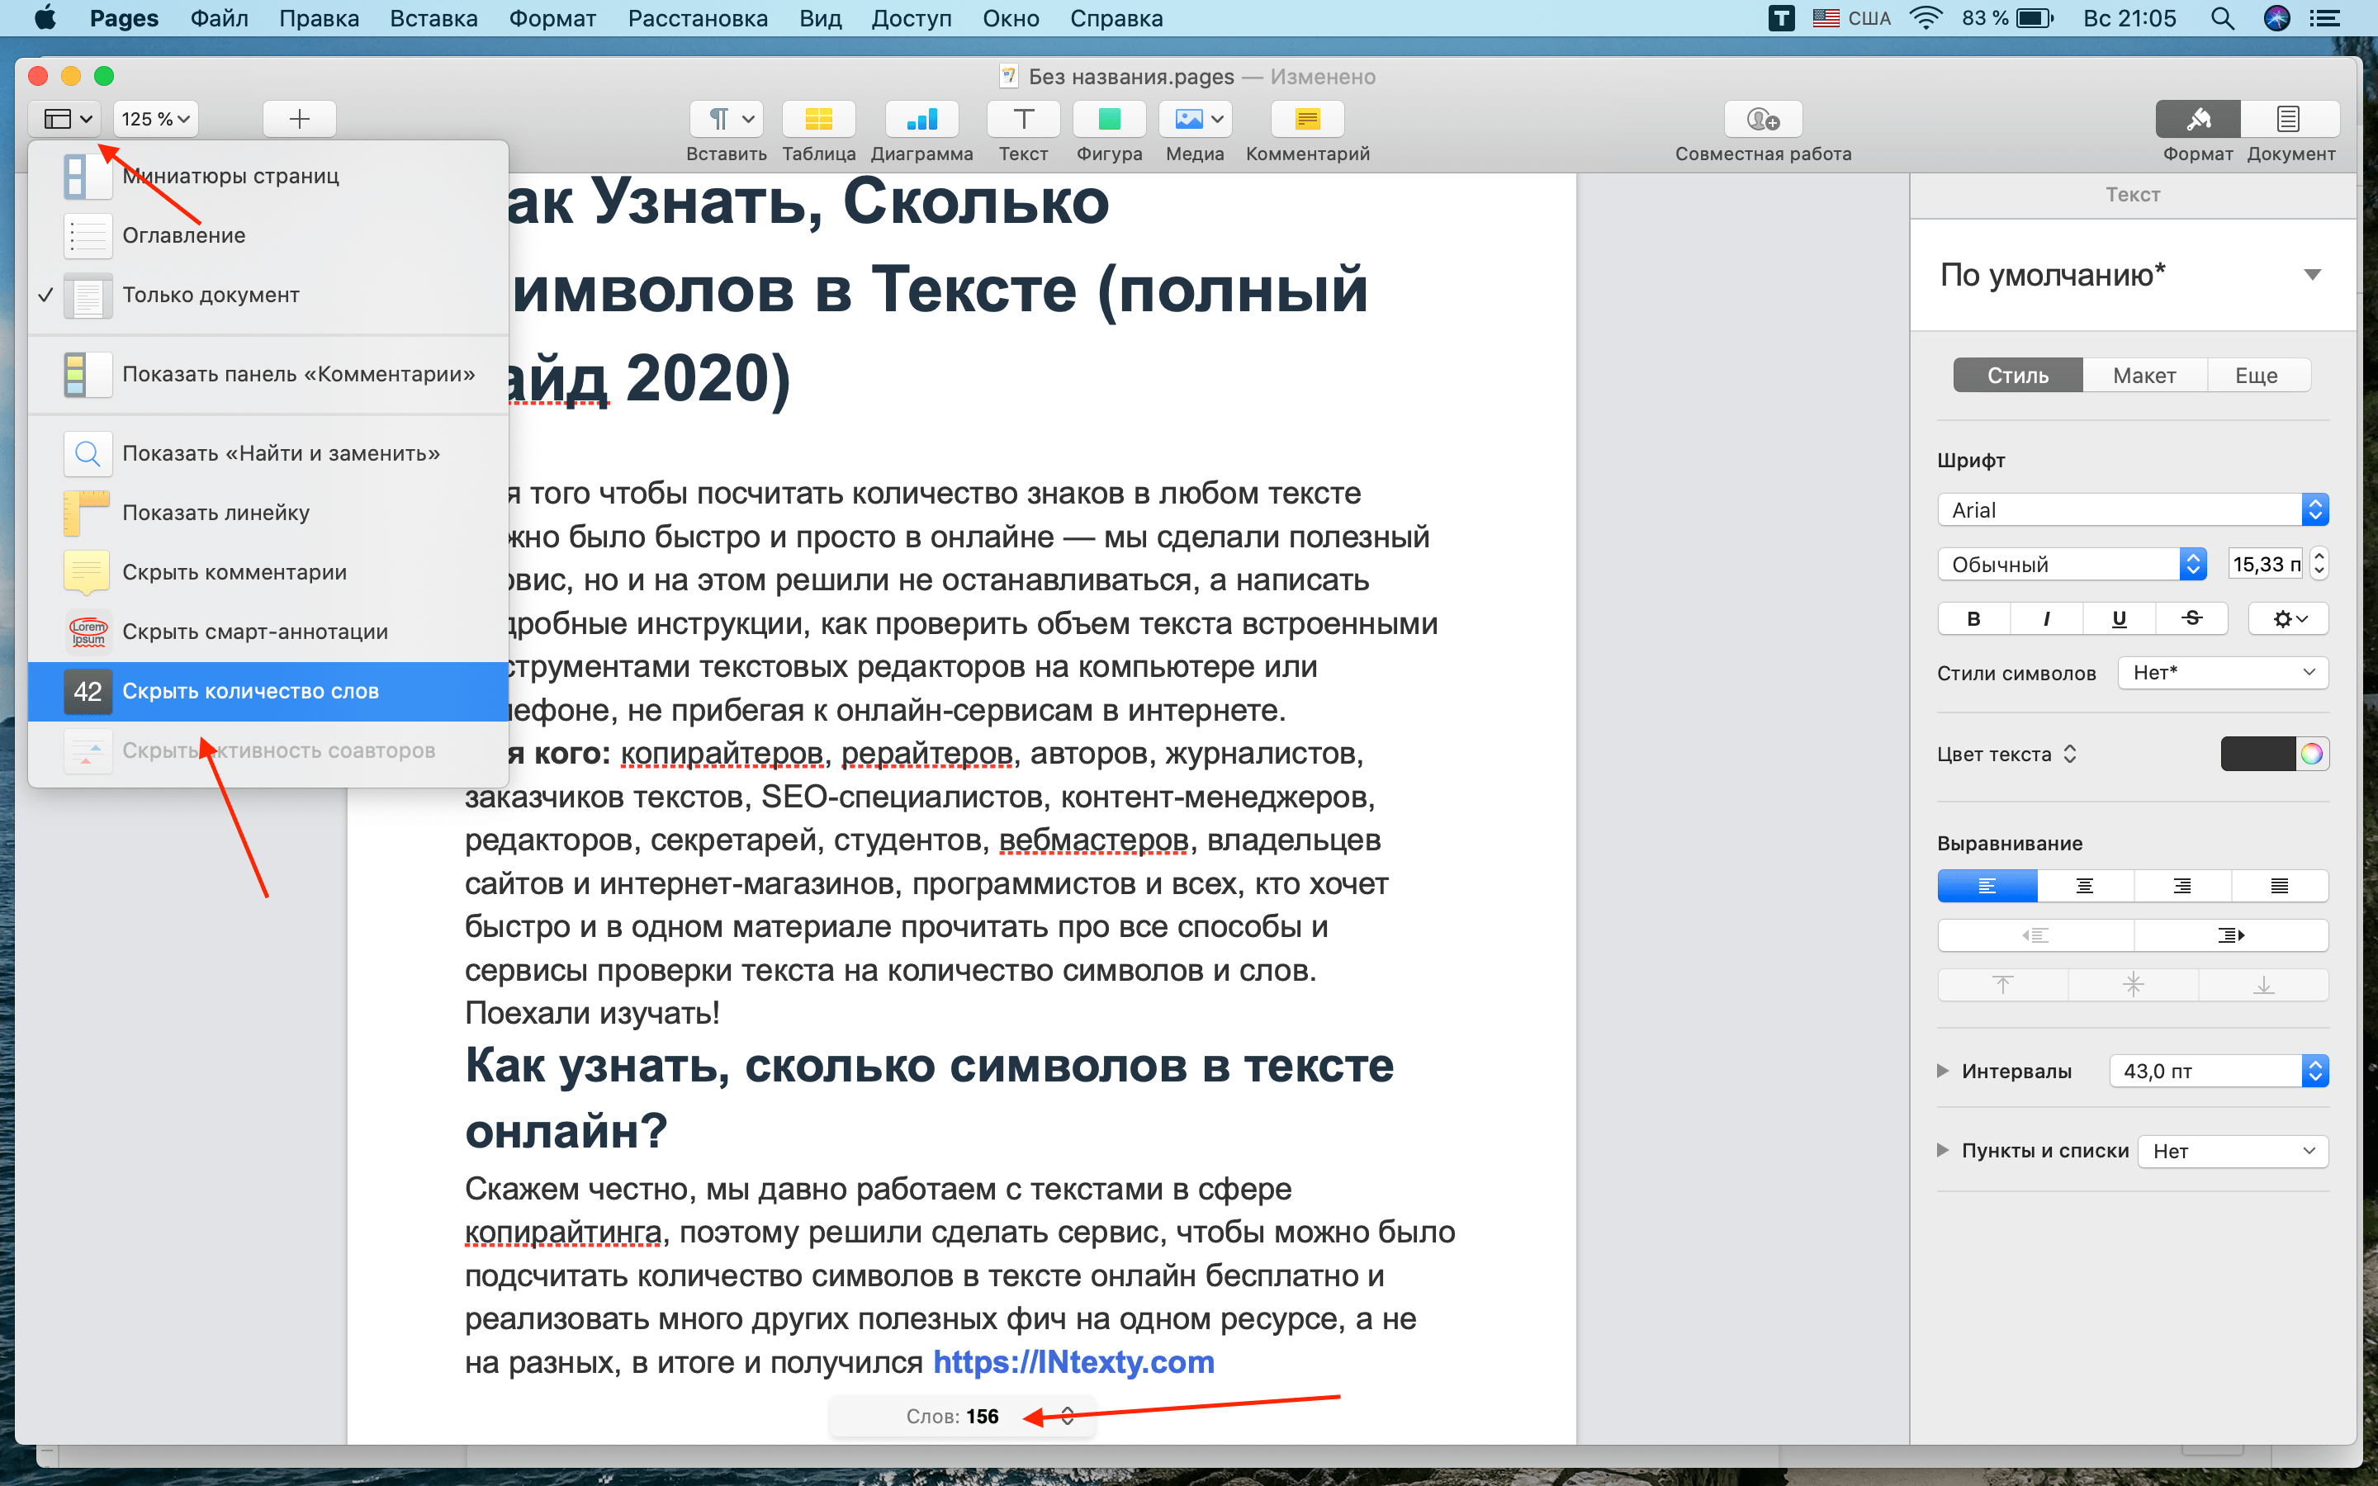Insert a chart with Диаграмма icon
Image resolution: width=2378 pixels, height=1486 pixels.
coord(921,119)
